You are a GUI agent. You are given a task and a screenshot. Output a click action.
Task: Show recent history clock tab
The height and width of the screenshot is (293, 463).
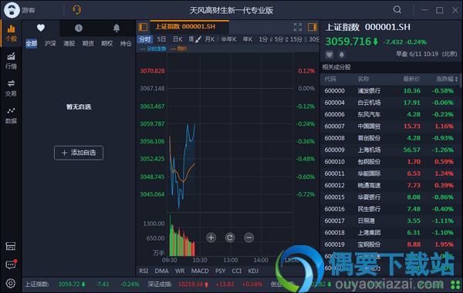pos(79,28)
